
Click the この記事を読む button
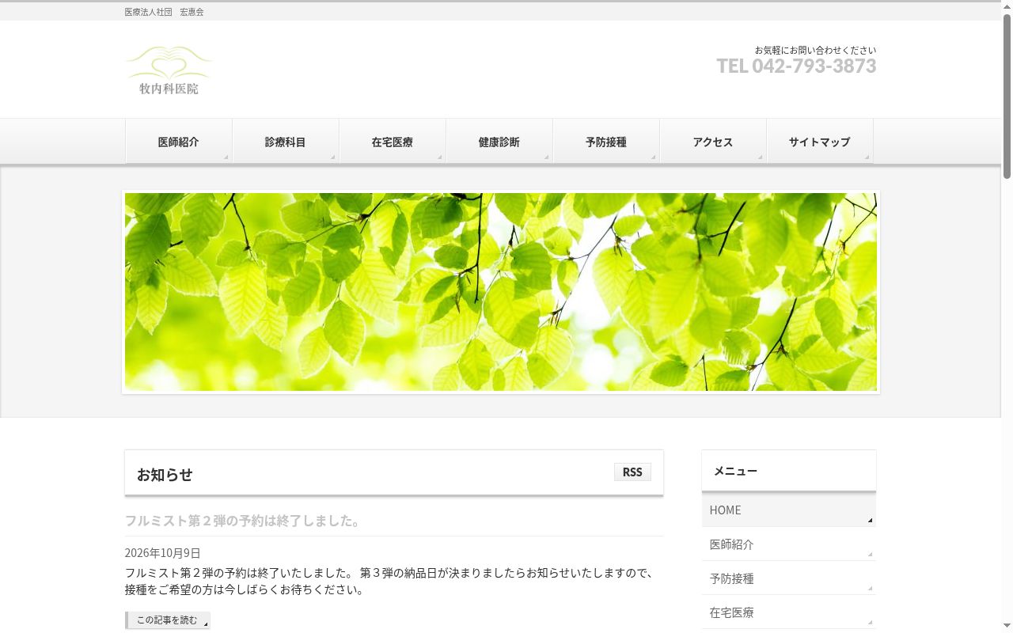click(168, 620)
